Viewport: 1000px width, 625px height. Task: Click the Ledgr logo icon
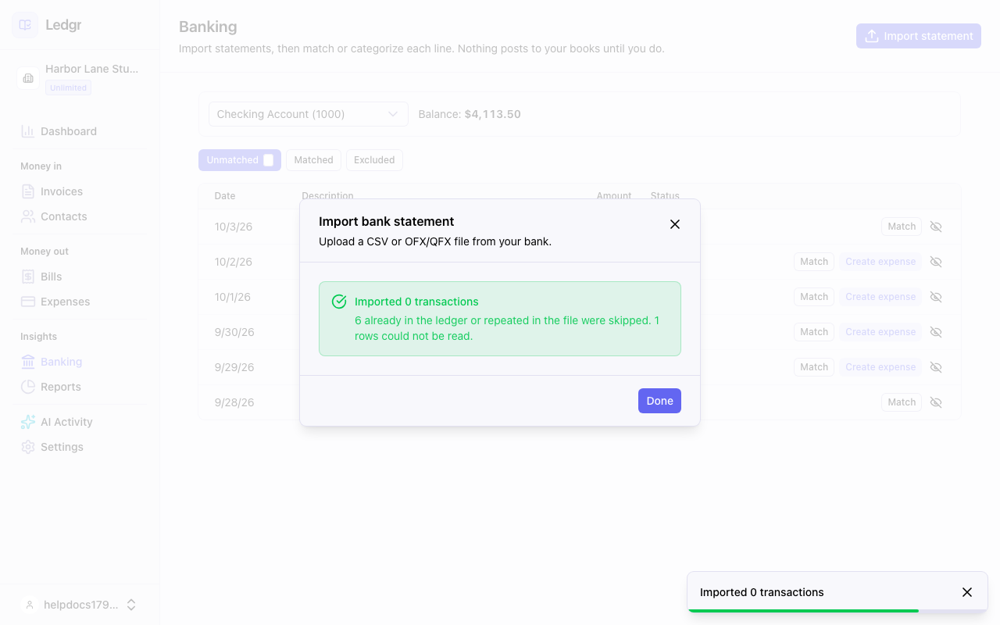click(x=25, y=25)
